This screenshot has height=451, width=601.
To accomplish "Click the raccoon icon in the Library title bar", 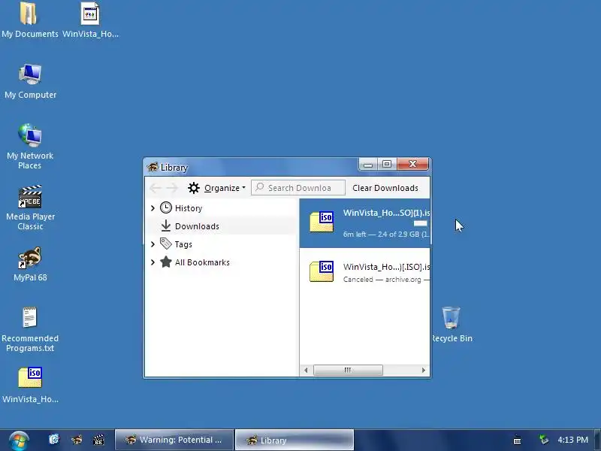I will point(153,167).
